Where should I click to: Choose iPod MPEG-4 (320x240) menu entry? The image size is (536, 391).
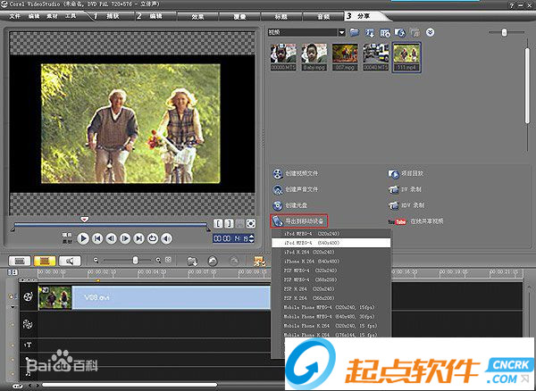(x=331, y=234)
